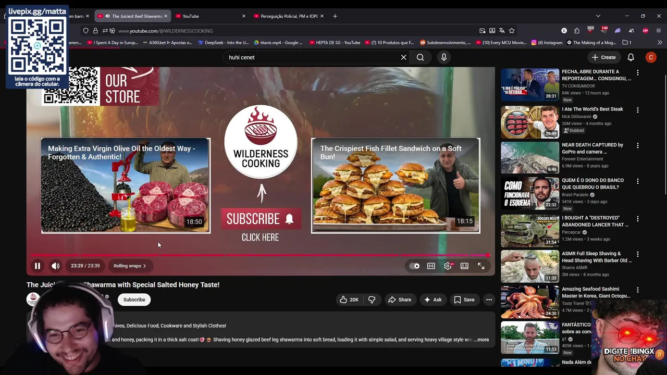Image resolution: width=667 pixels, height=375 pixels.
Task: Mute the video with the volume icon
Action: [55, 266]
